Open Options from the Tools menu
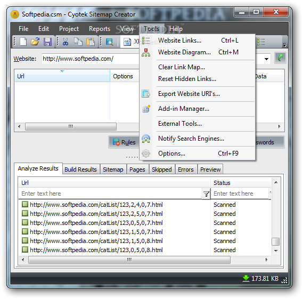The height and width of the screenshot is (299, 303). tap(197, 153)
